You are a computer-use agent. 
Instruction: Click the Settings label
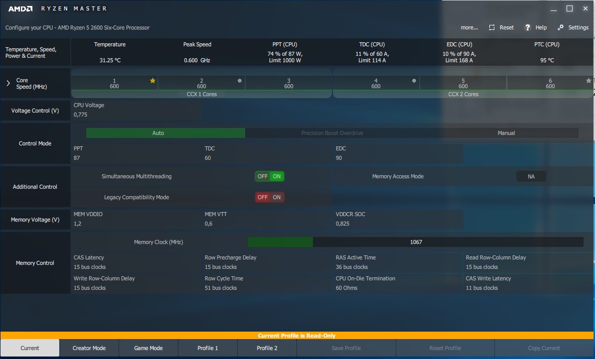point(578,27)
